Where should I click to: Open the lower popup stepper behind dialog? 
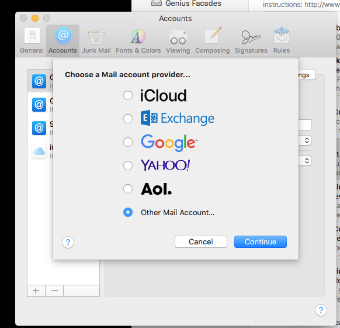tap(307, 161)
